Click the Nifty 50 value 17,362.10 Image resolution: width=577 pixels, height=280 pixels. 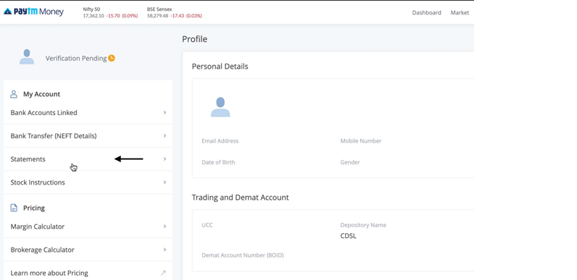point(94,16)
